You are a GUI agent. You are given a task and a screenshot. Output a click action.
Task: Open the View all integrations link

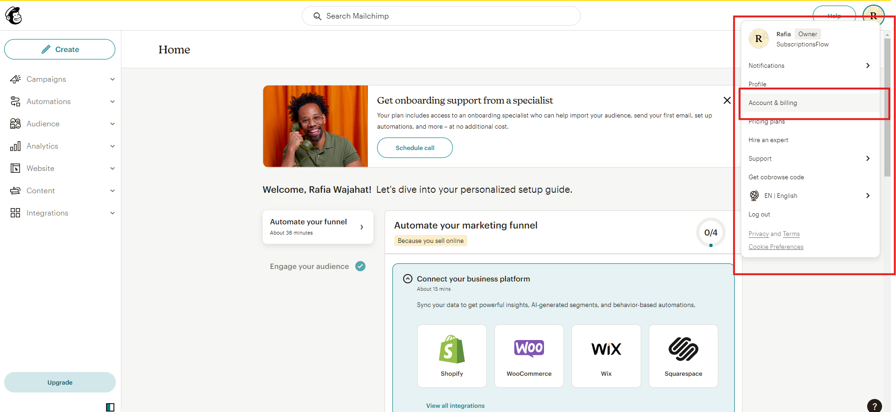pyautogui.click(x=455, y=405)
